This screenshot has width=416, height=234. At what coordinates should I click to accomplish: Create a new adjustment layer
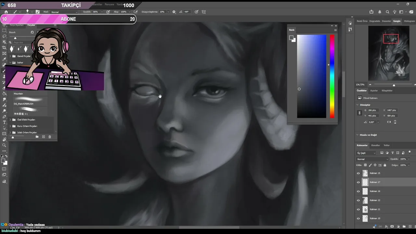(x=398, y=227)
